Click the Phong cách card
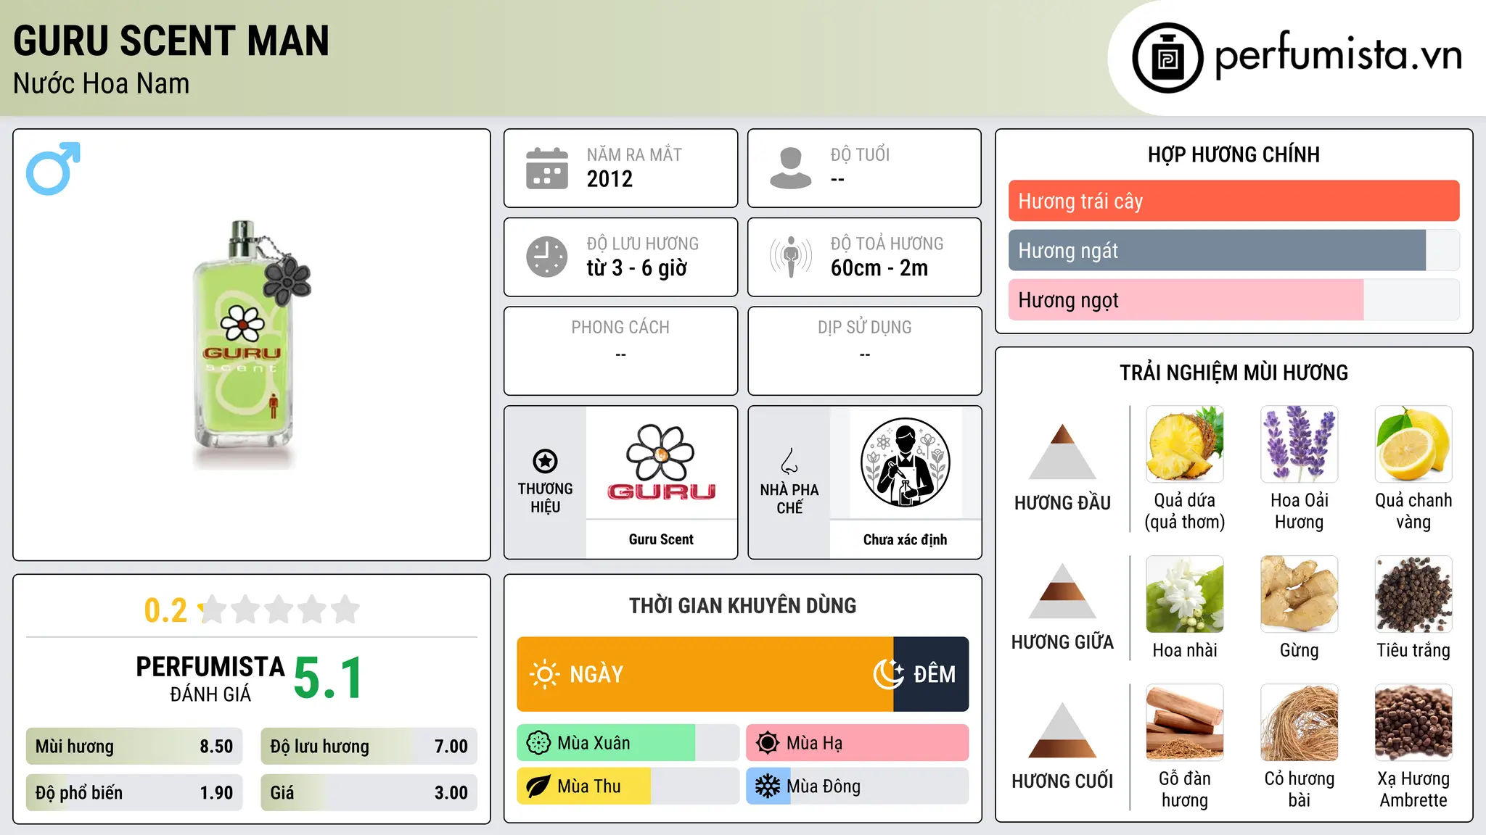1486x835 pixels. coord(620,351)
